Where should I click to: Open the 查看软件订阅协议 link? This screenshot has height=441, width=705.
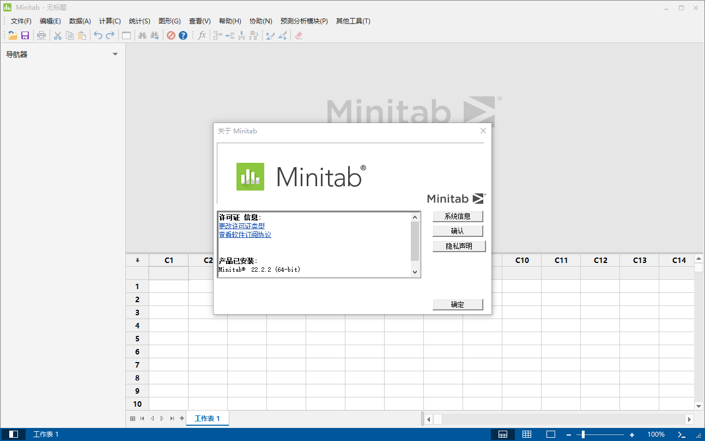pyautogui.click(x=245, y=235)
